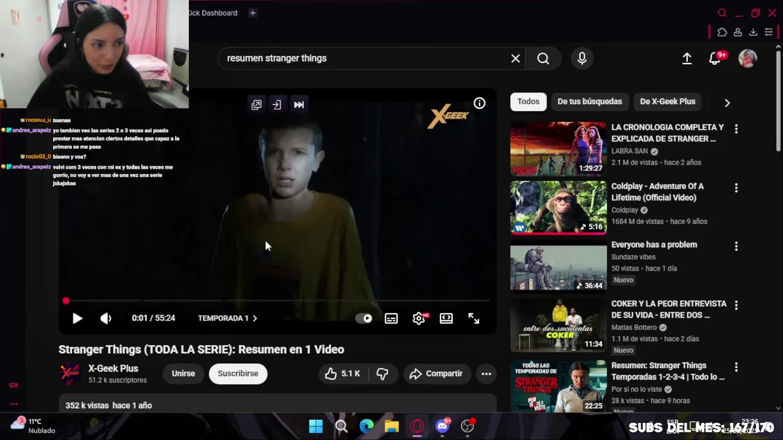The width and height of the screenshot is (783, 440).
Task: Open the La Cronologia Completa video thumbnail
Action: point(558,148)
